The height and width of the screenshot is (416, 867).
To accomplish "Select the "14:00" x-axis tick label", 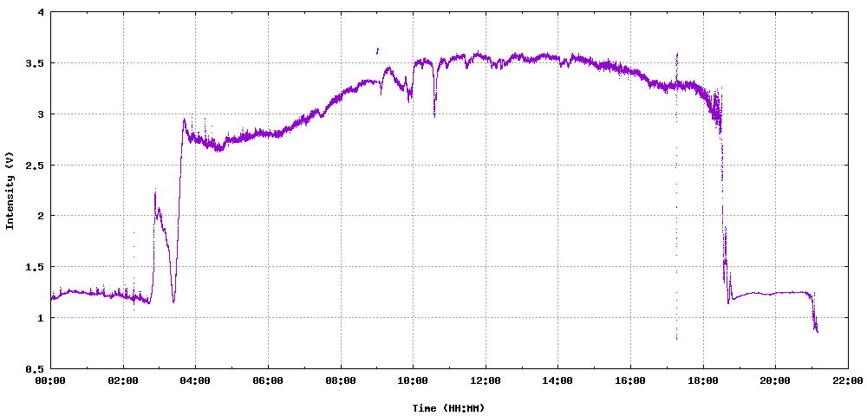I will (557, 380).
